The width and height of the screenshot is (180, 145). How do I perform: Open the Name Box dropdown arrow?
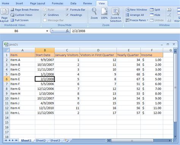pos(47,31)
